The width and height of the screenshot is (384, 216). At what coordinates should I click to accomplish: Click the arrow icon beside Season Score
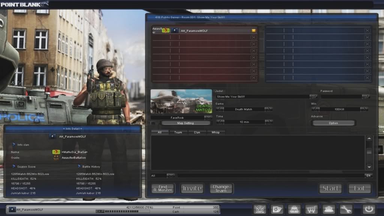tap(14, 166)
